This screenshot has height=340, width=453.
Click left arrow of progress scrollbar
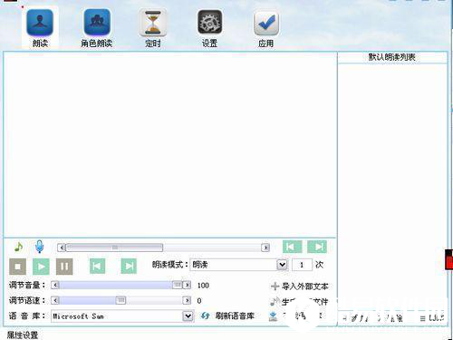point(62,248)
